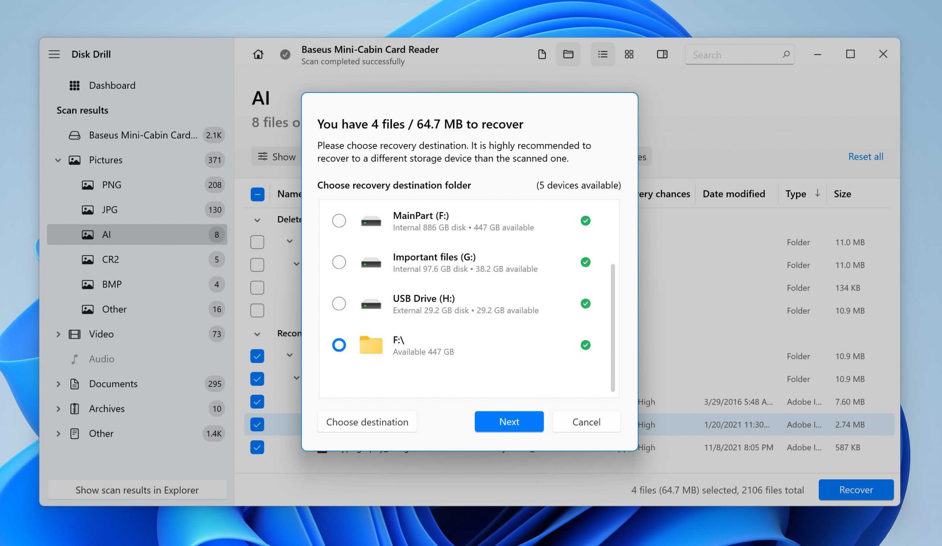
Task: Expand the Documents category
Action: (59, 384)
